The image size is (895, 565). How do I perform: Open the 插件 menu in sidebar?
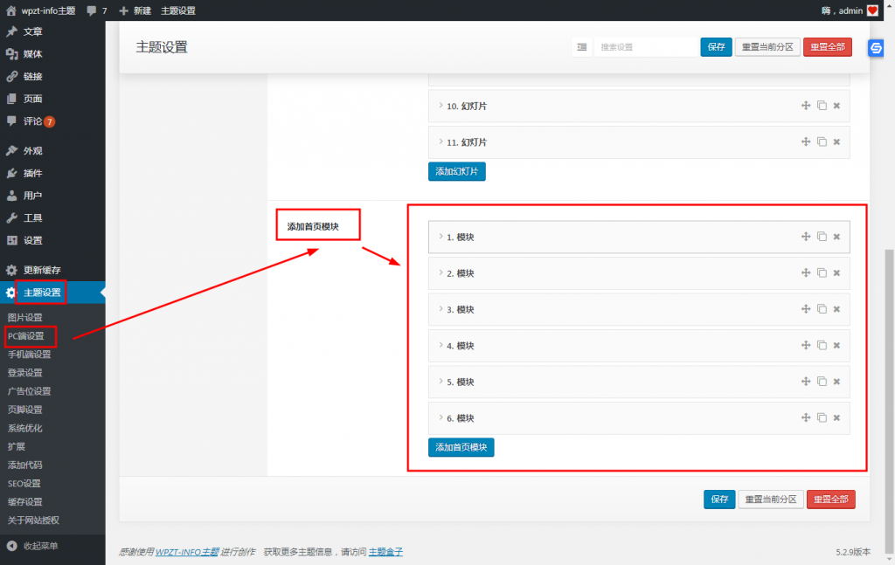[32, 173]
